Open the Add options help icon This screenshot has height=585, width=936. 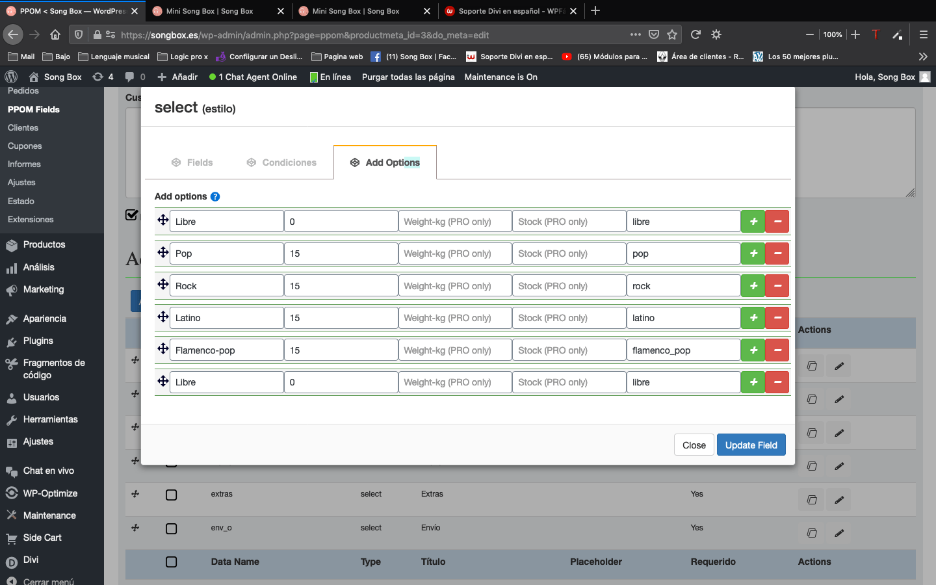(x=215, y=196)
